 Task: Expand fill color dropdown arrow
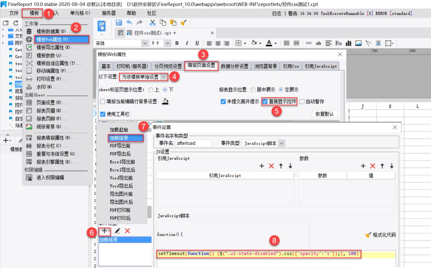pyautogui.click(x=260, y=43)
